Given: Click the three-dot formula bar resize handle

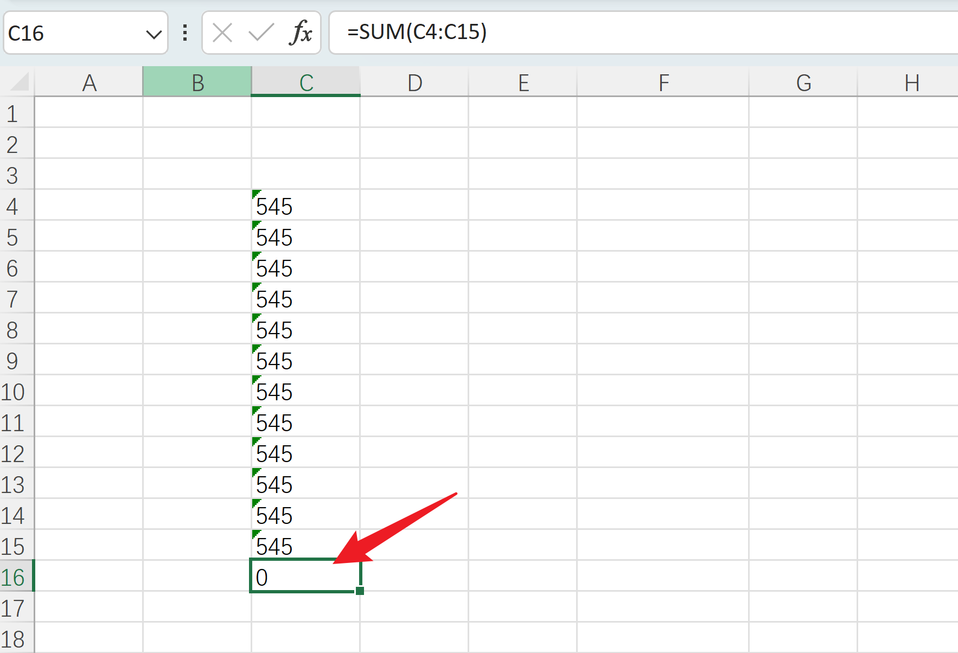Looking at the screenshot, I should (x=185, y=33).
